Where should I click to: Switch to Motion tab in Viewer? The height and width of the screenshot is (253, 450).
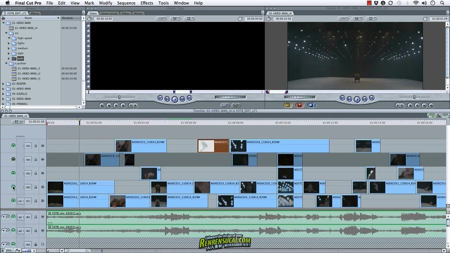[x=139, y=13]
